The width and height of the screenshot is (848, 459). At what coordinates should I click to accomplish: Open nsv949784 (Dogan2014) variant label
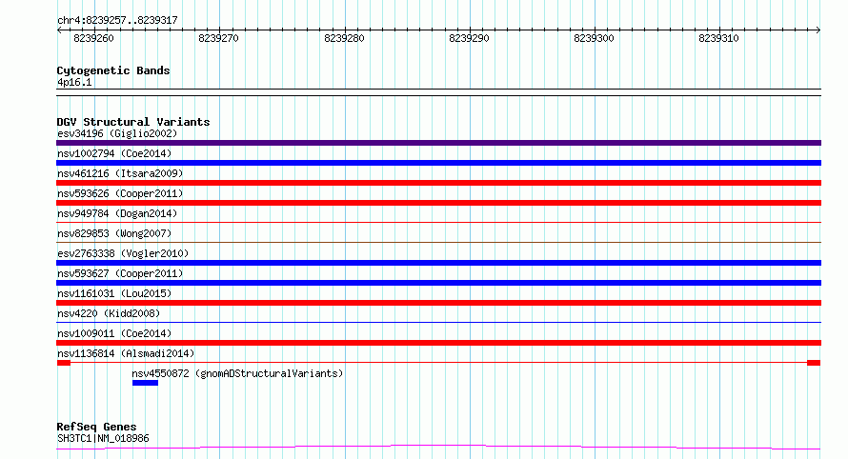point(117,213)
